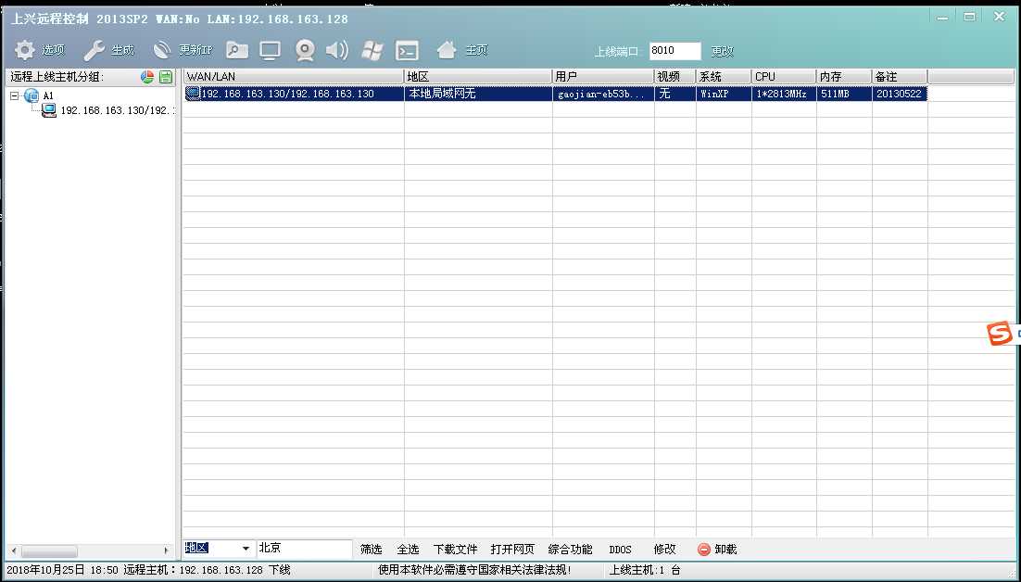Click the green save group icon
Screen dimensions: 1021x582
click(x=166, y=77)
